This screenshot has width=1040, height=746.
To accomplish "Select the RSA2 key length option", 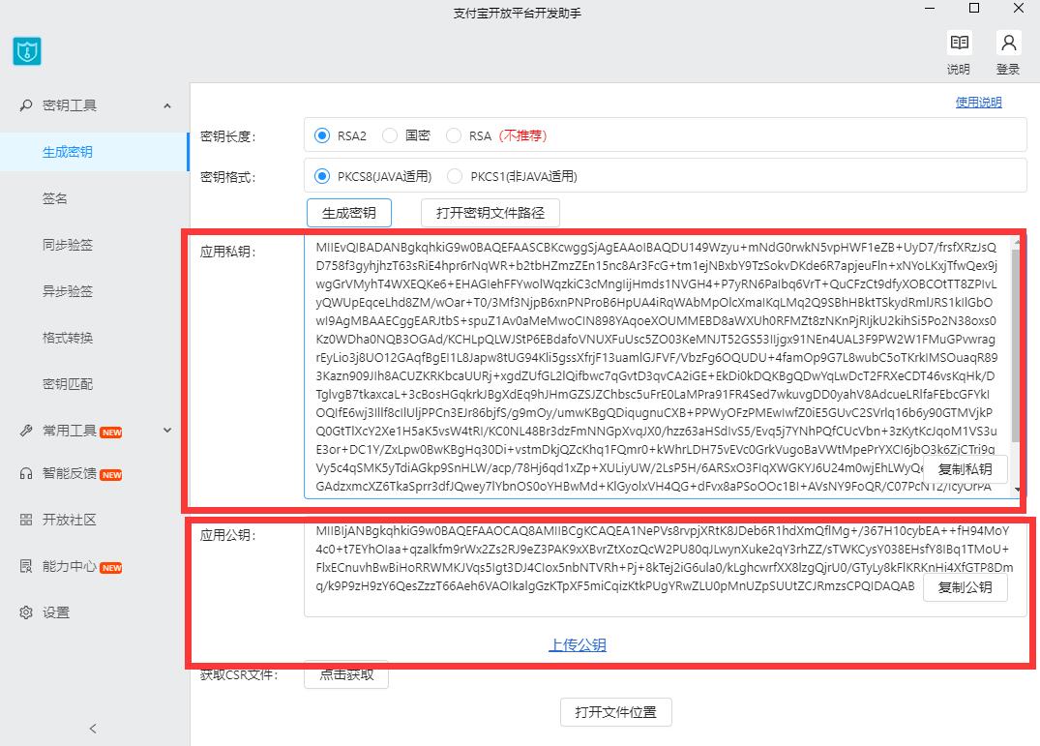I will 323,136.
